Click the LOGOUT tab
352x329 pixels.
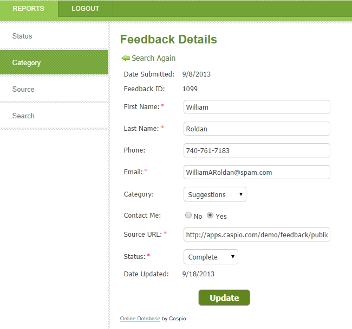86,9
